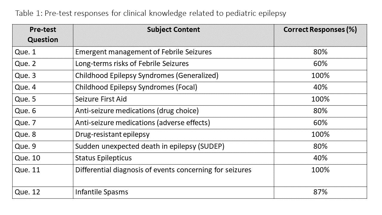Select the "Que. 12" row label
The width and height of the screenshot is (382, 215).
pos(27,192)
